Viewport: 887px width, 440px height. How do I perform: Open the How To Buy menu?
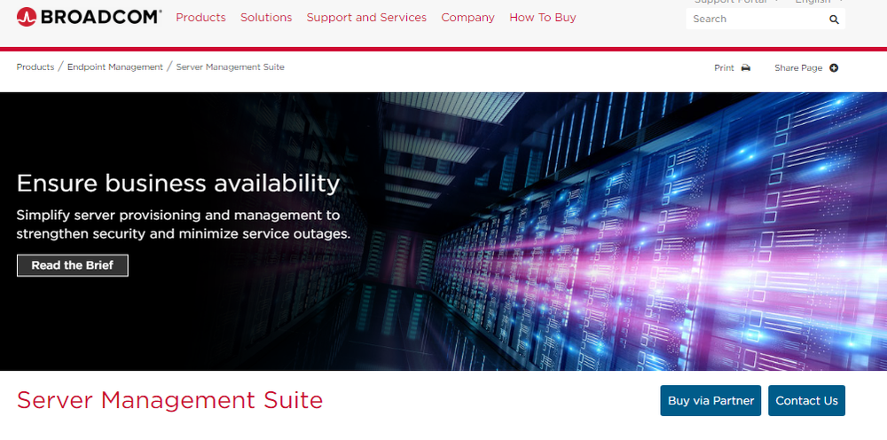tap(543, 18)
